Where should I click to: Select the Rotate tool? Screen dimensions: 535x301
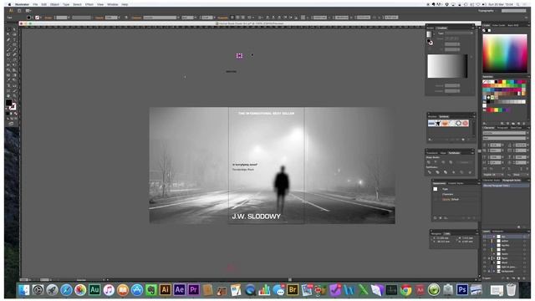point(8,60)
